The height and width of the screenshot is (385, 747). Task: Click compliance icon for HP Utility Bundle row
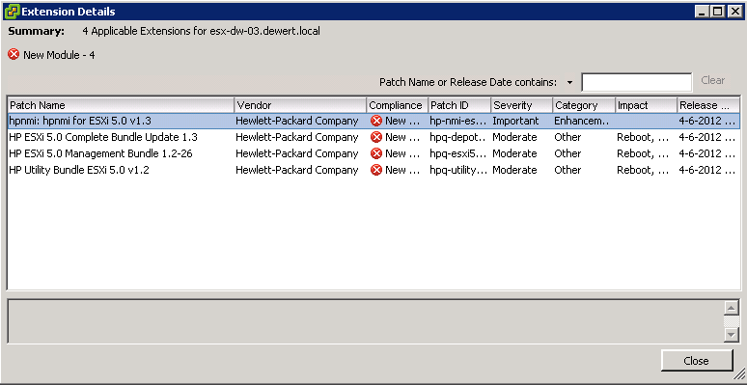click(x=376, y=170)
